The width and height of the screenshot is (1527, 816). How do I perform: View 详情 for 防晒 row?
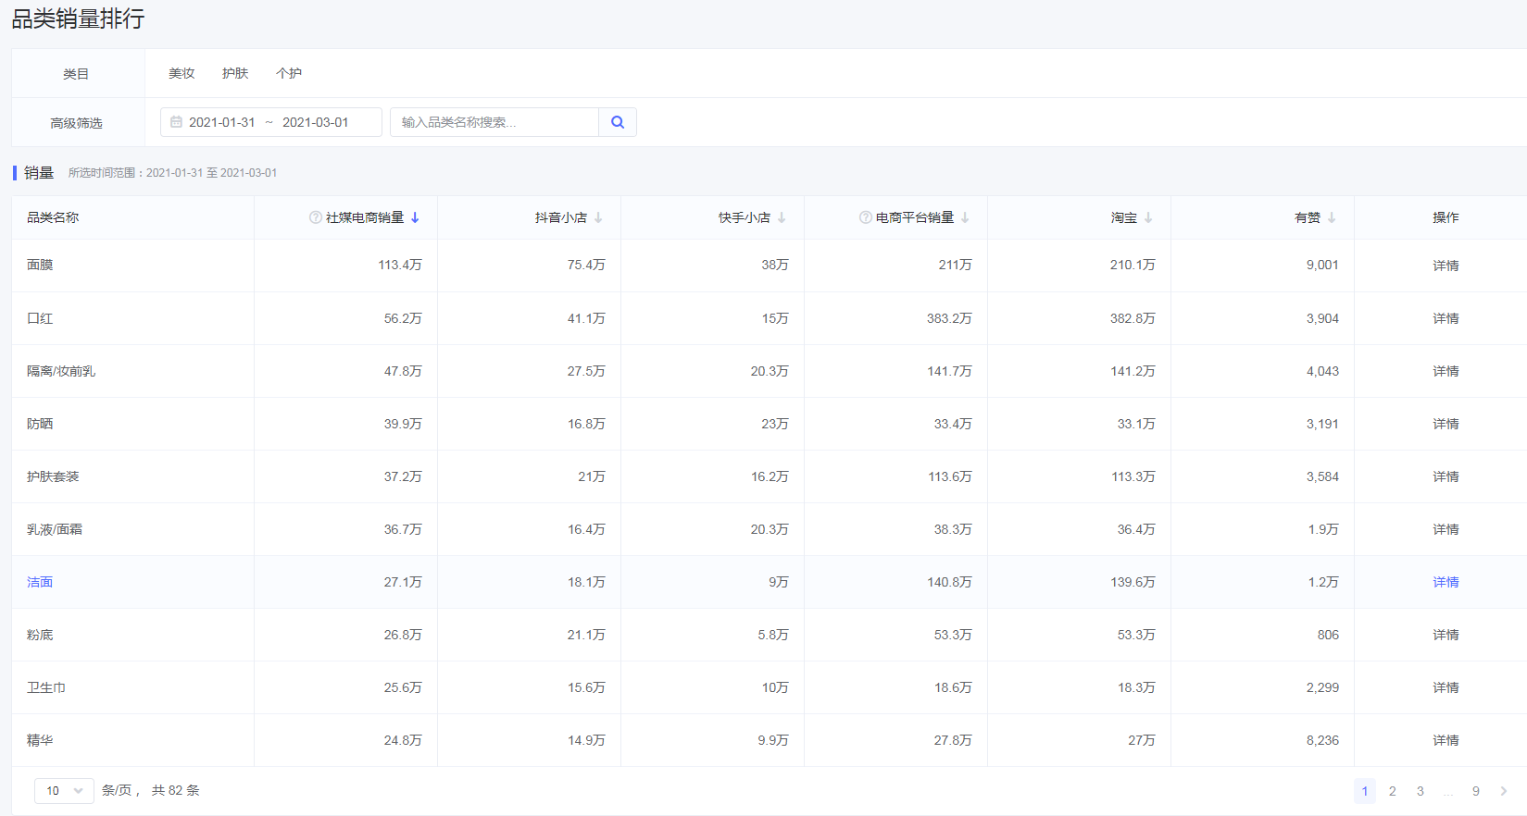[x=1446, y=424]
